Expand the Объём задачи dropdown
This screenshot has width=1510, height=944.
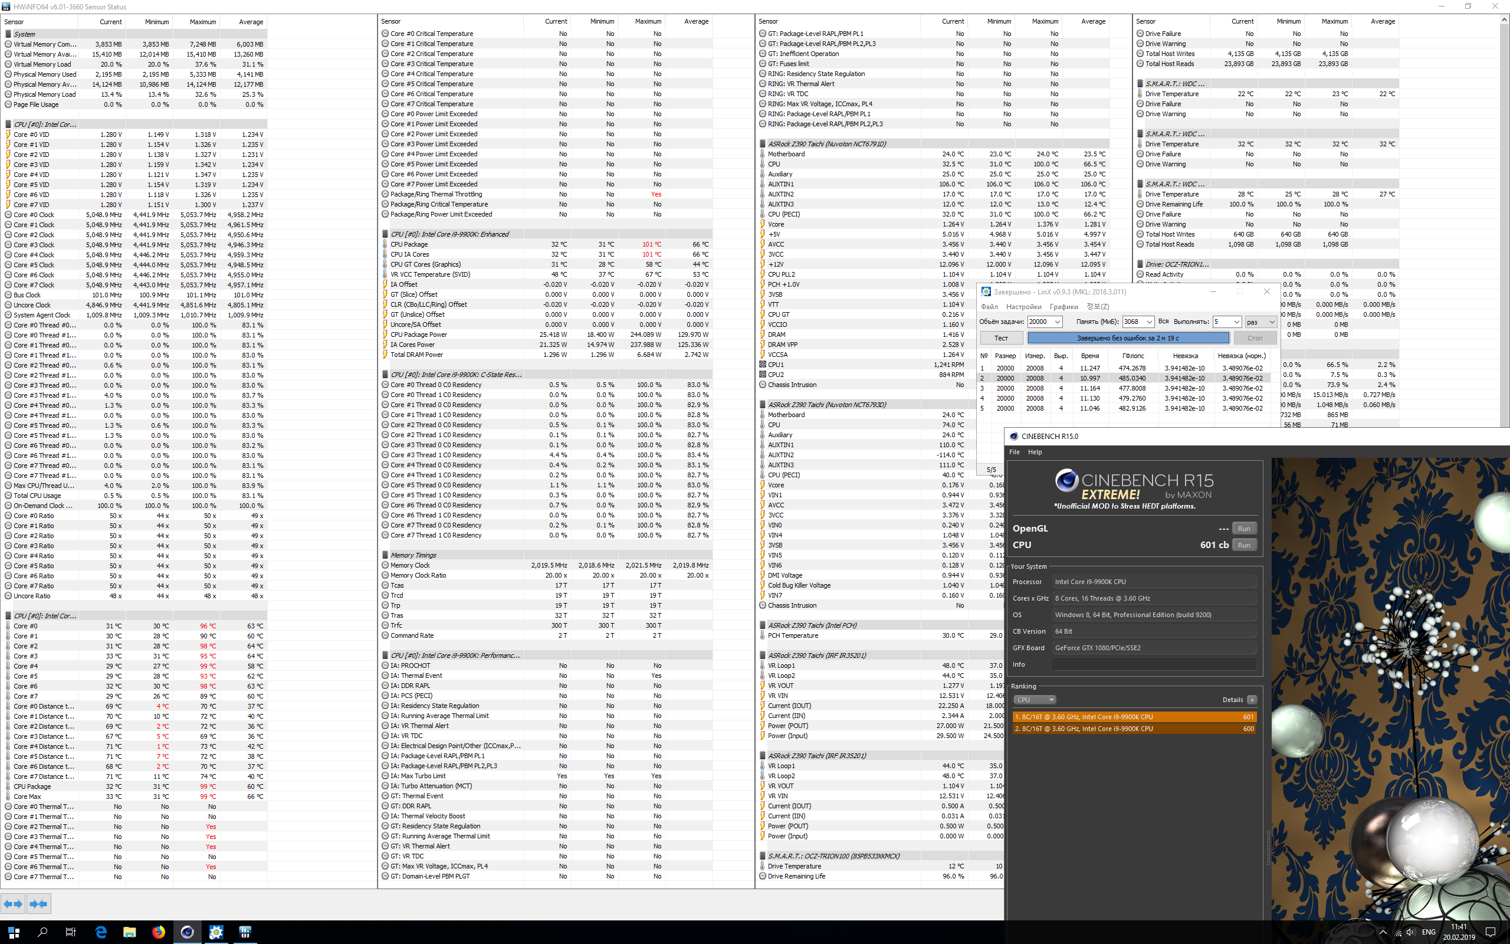(1057, 322)
